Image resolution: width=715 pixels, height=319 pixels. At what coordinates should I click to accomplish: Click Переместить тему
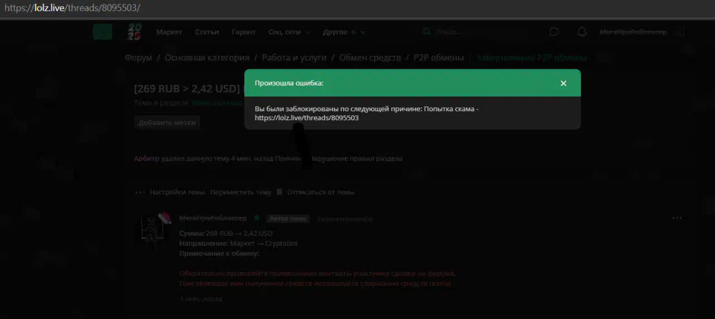point(241,192)
